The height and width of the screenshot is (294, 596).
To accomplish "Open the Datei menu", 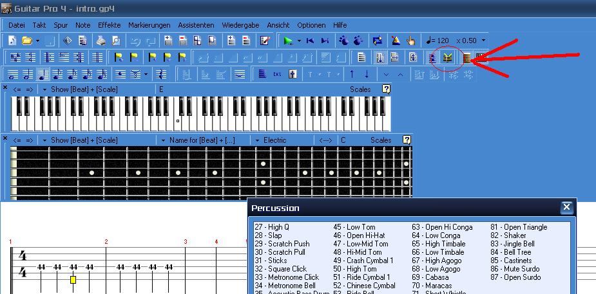I will (16, 25).
